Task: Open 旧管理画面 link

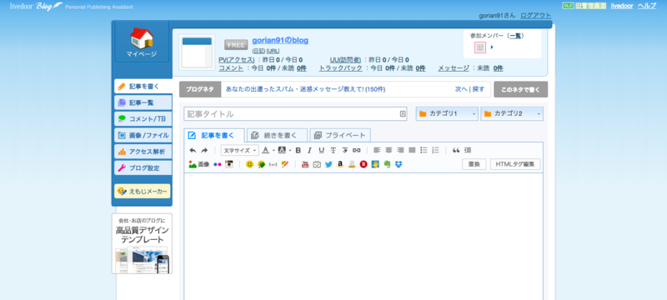Action: pos(590,6)
